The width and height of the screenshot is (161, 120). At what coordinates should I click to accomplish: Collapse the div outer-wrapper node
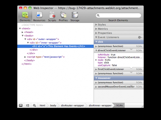click(x=25, y=39)
